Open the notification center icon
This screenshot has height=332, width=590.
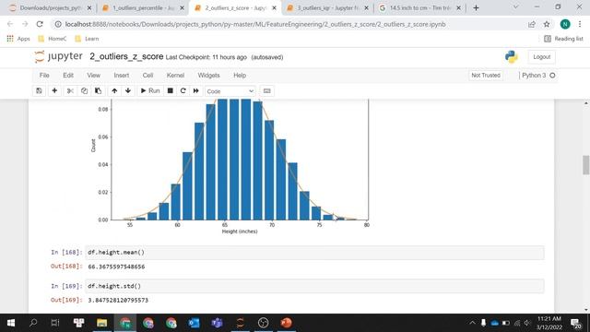(x=575, y=323)
